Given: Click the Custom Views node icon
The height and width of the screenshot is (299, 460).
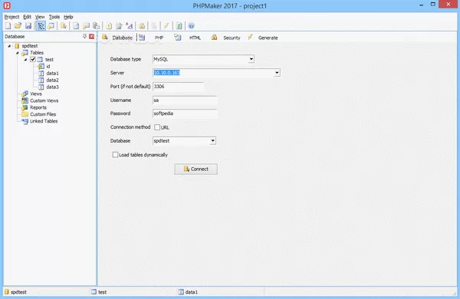Looking at the screenshot, I should 25,100.
